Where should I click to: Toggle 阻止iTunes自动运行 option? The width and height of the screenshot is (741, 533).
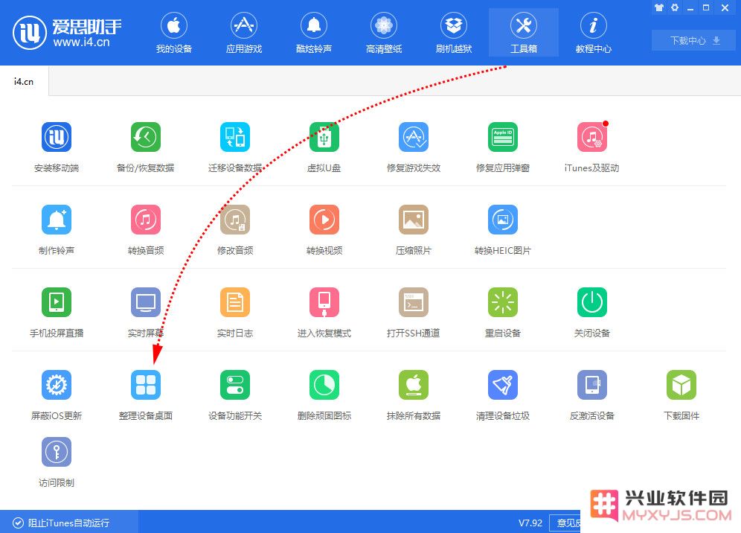click(x=62, y=523)
